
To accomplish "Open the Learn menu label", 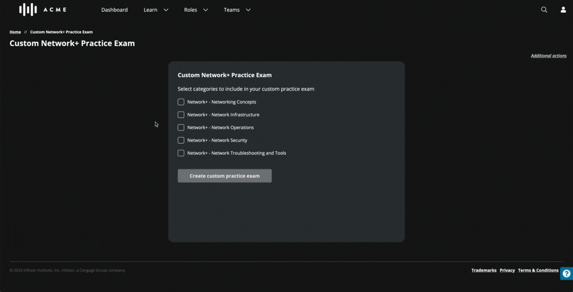I will click(150, 10).
